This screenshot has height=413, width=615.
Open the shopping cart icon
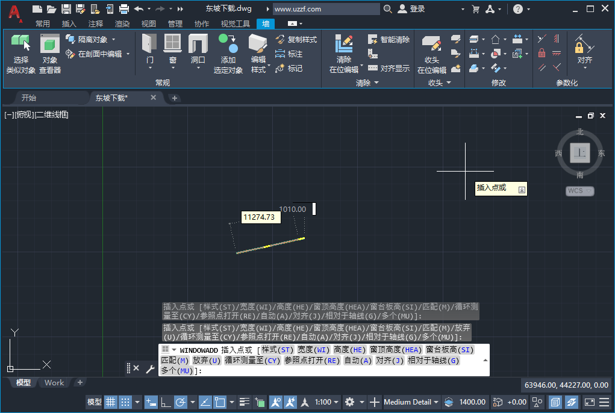pyautogui.click(x=476, y=9)
